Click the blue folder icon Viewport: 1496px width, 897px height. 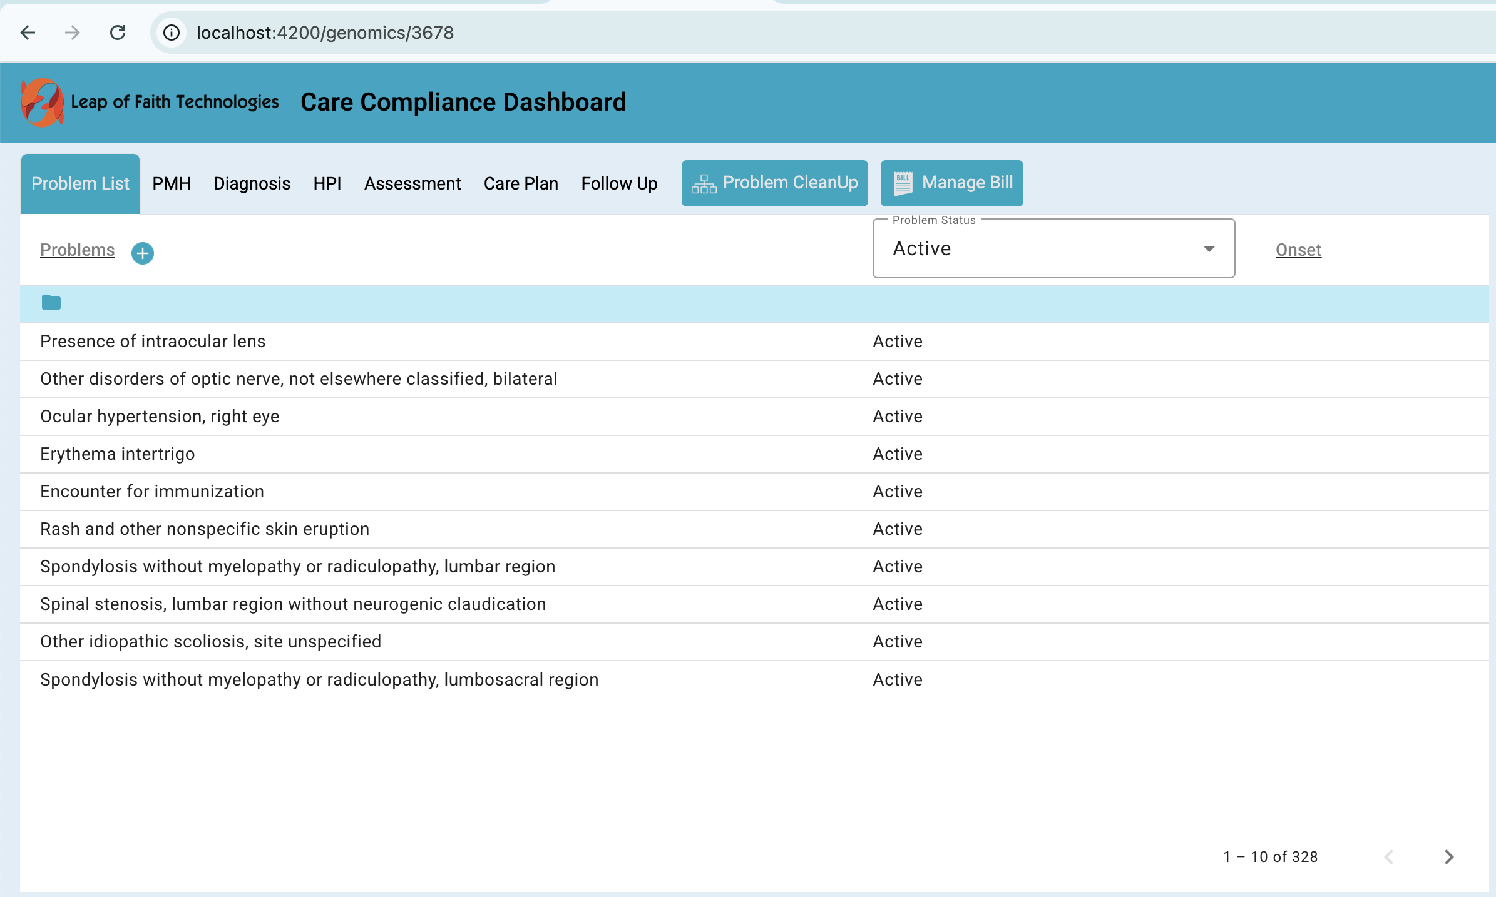pyautogui.click(x=51, y=303)
